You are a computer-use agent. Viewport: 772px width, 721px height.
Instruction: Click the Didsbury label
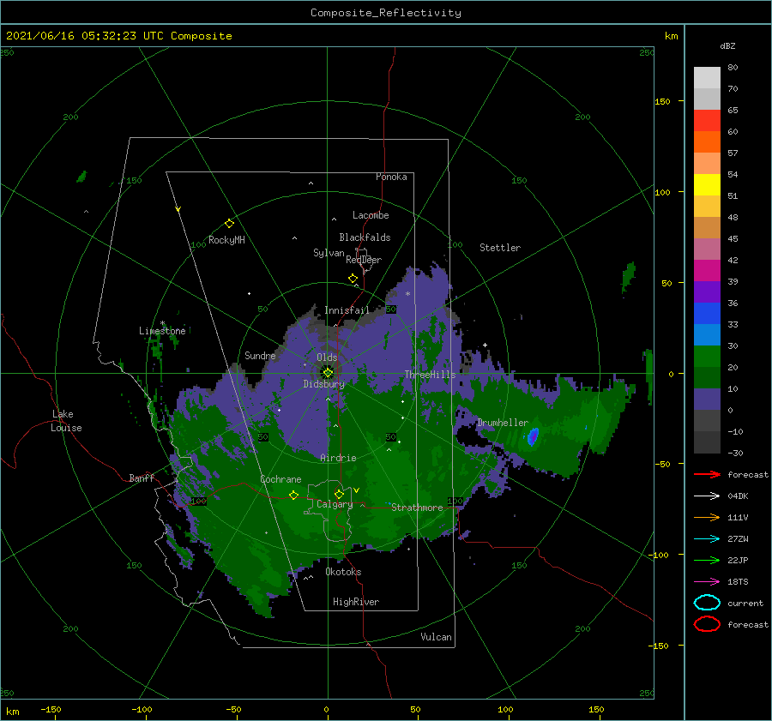pyautogui.click(x=323, y=384)
